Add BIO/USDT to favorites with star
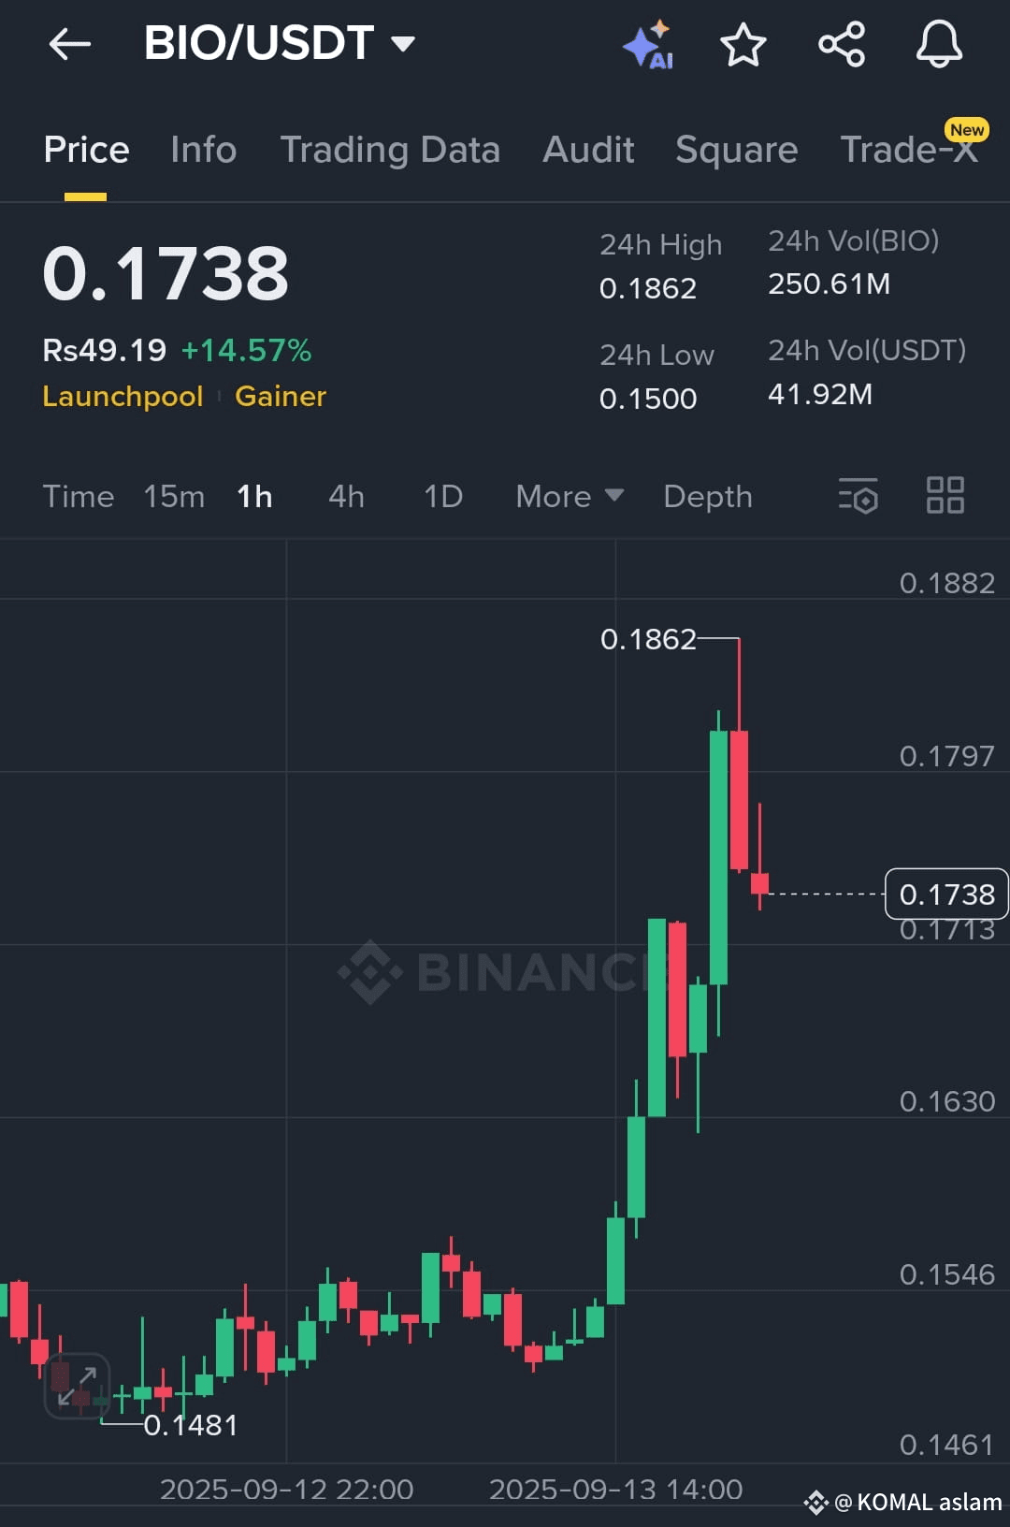 click(x=743, y=44)
